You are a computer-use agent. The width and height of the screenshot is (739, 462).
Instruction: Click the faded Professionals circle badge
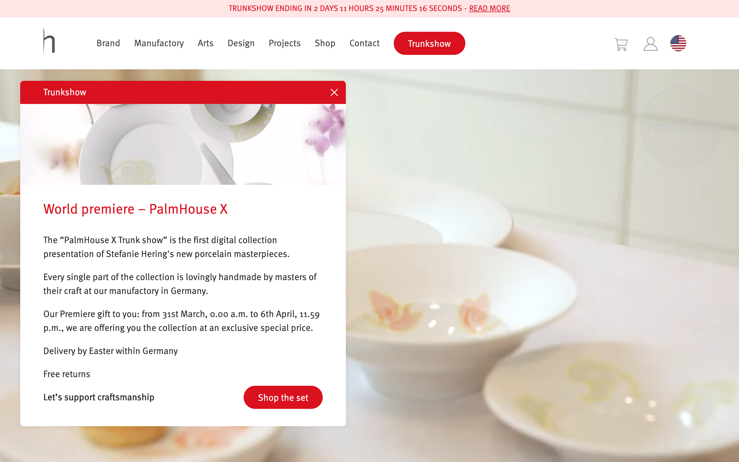click(x=681, y=127)
